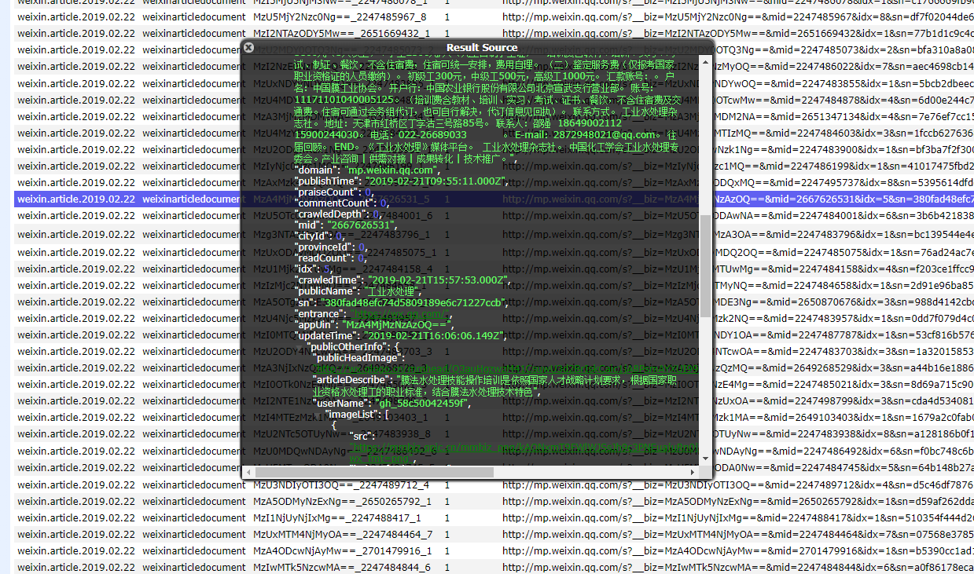The height and width of the screenshot is (574, 974).
Task: Click the Result Source title bar
Action: (x=482, y=47)
